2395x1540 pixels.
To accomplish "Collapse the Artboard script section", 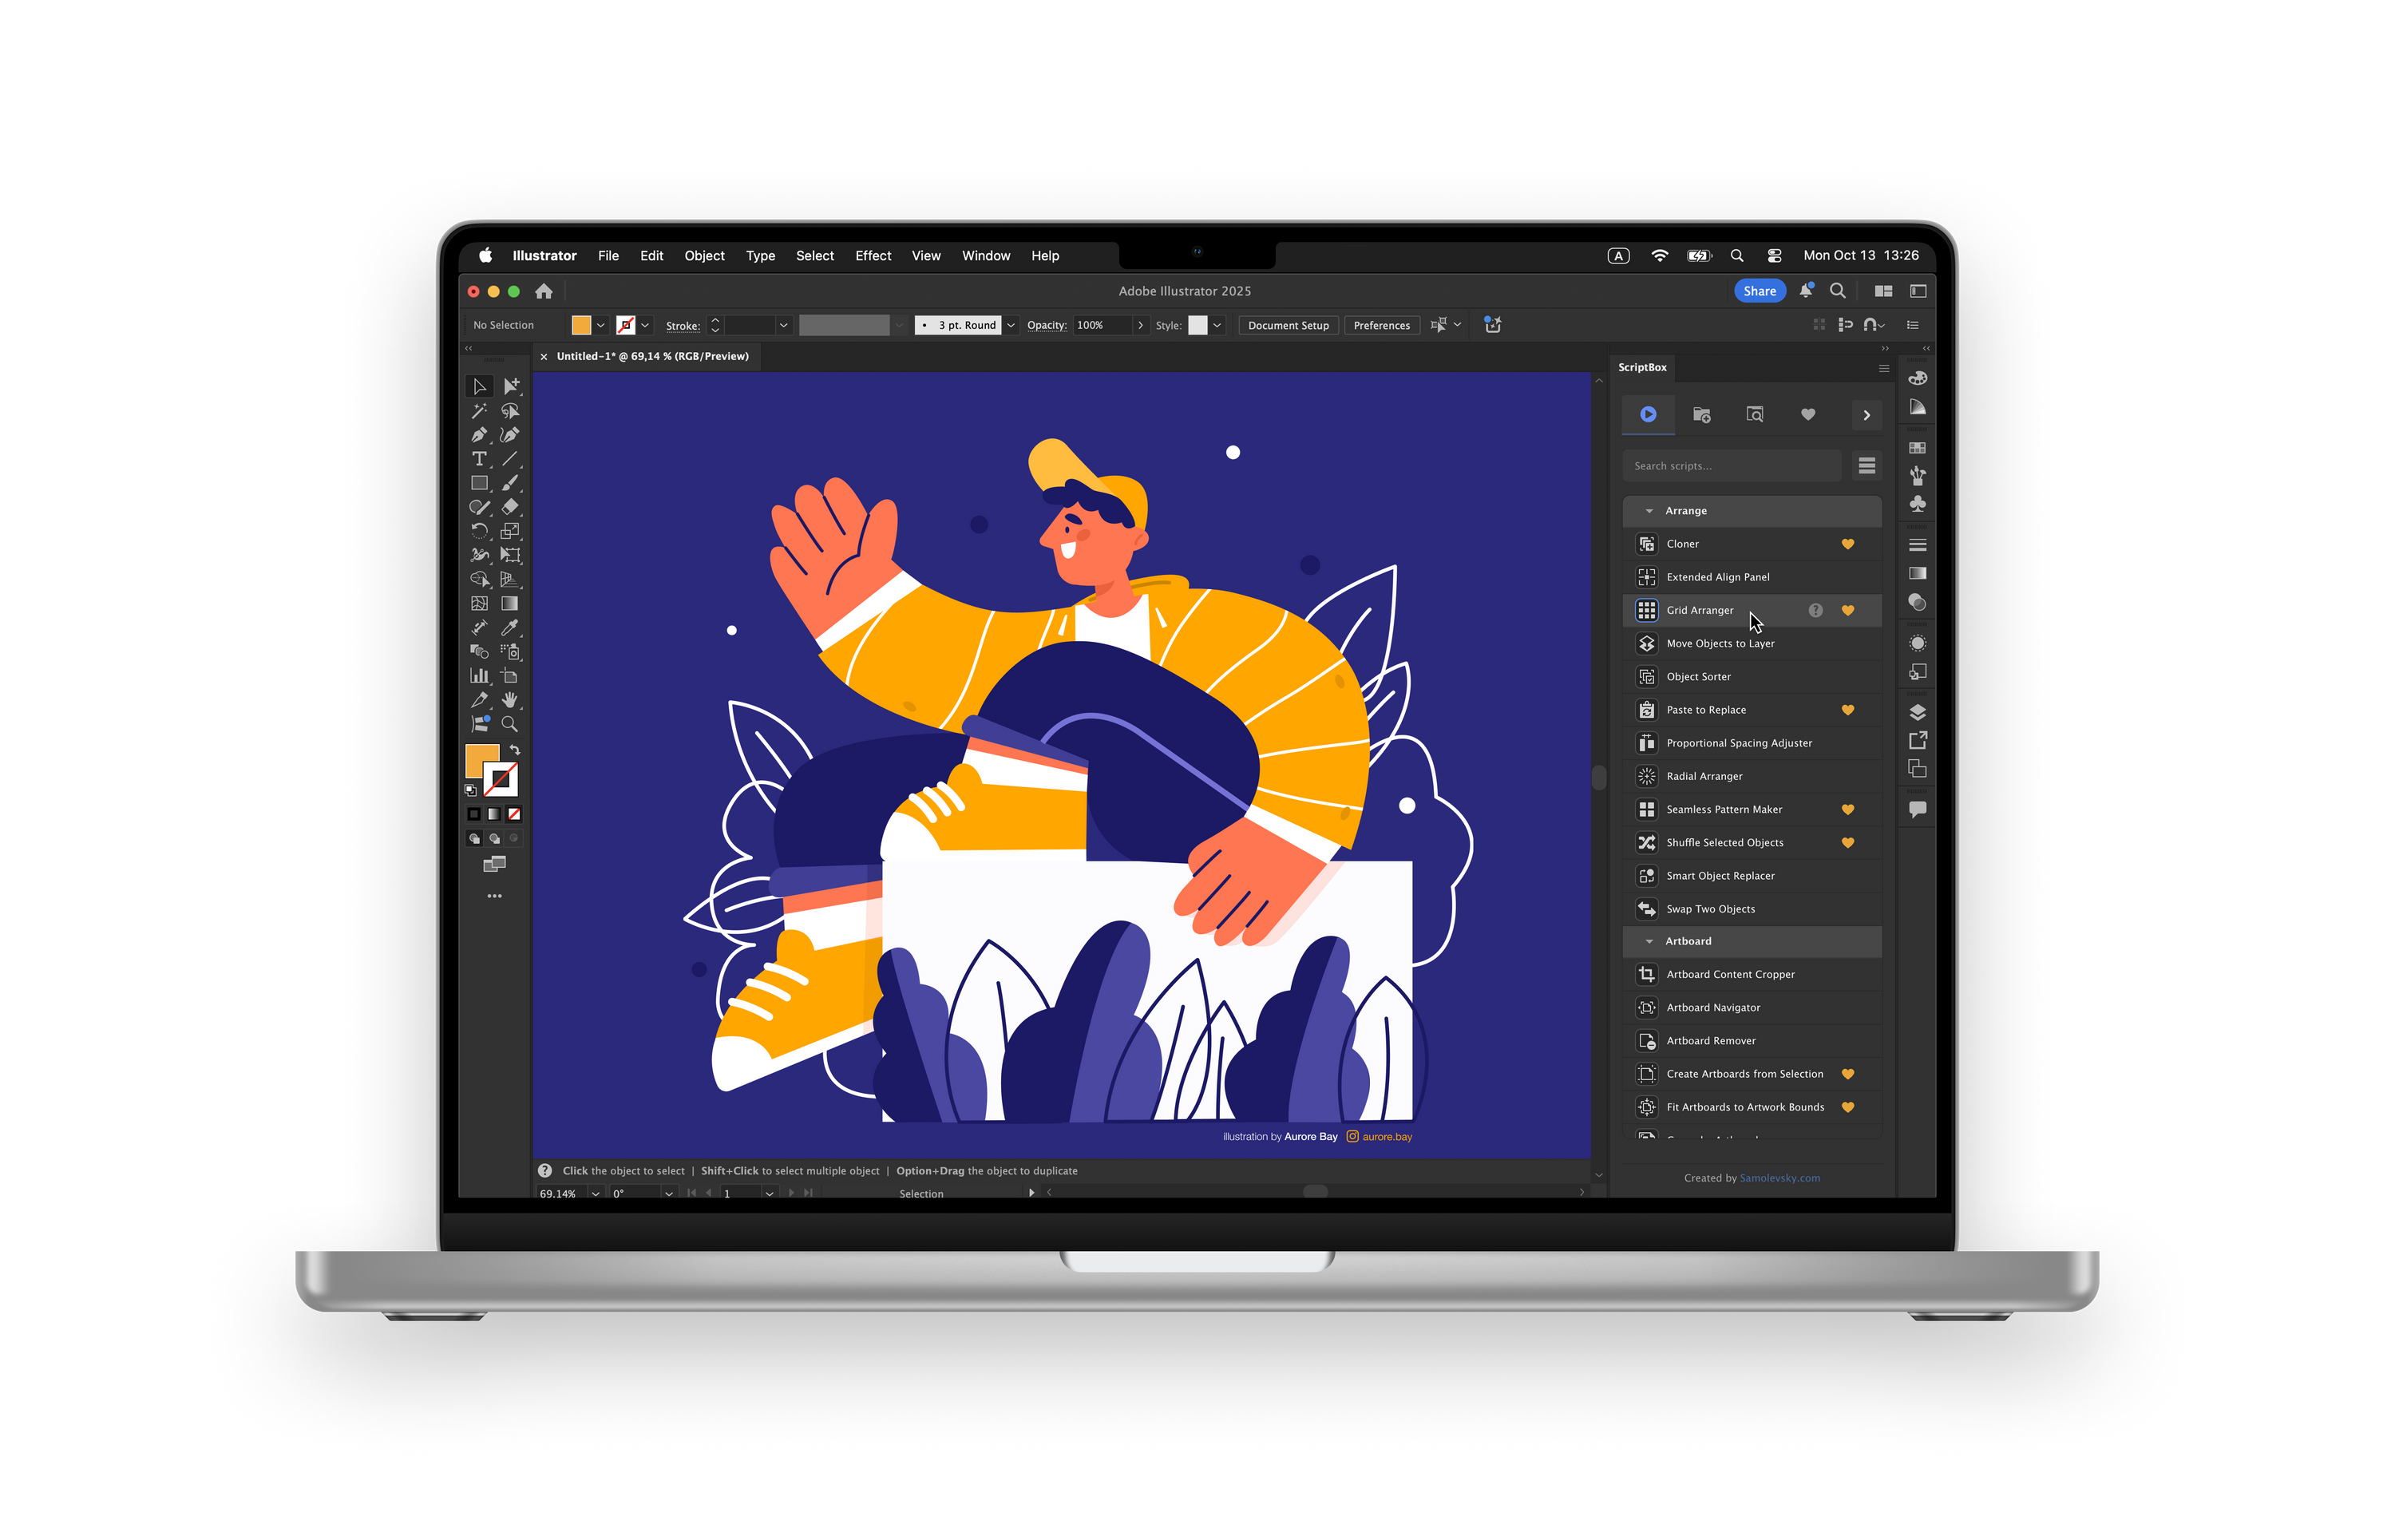I will [x=1649, y=941].
